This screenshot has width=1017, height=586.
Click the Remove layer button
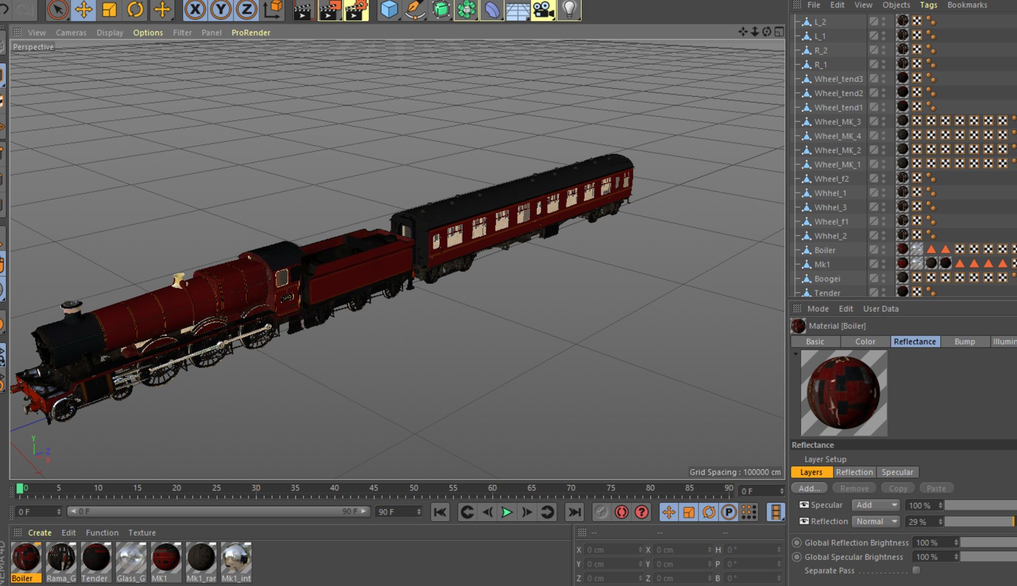(854, 489)
